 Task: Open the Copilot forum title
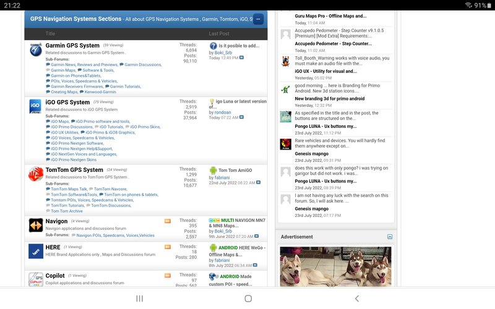(55, 276)
